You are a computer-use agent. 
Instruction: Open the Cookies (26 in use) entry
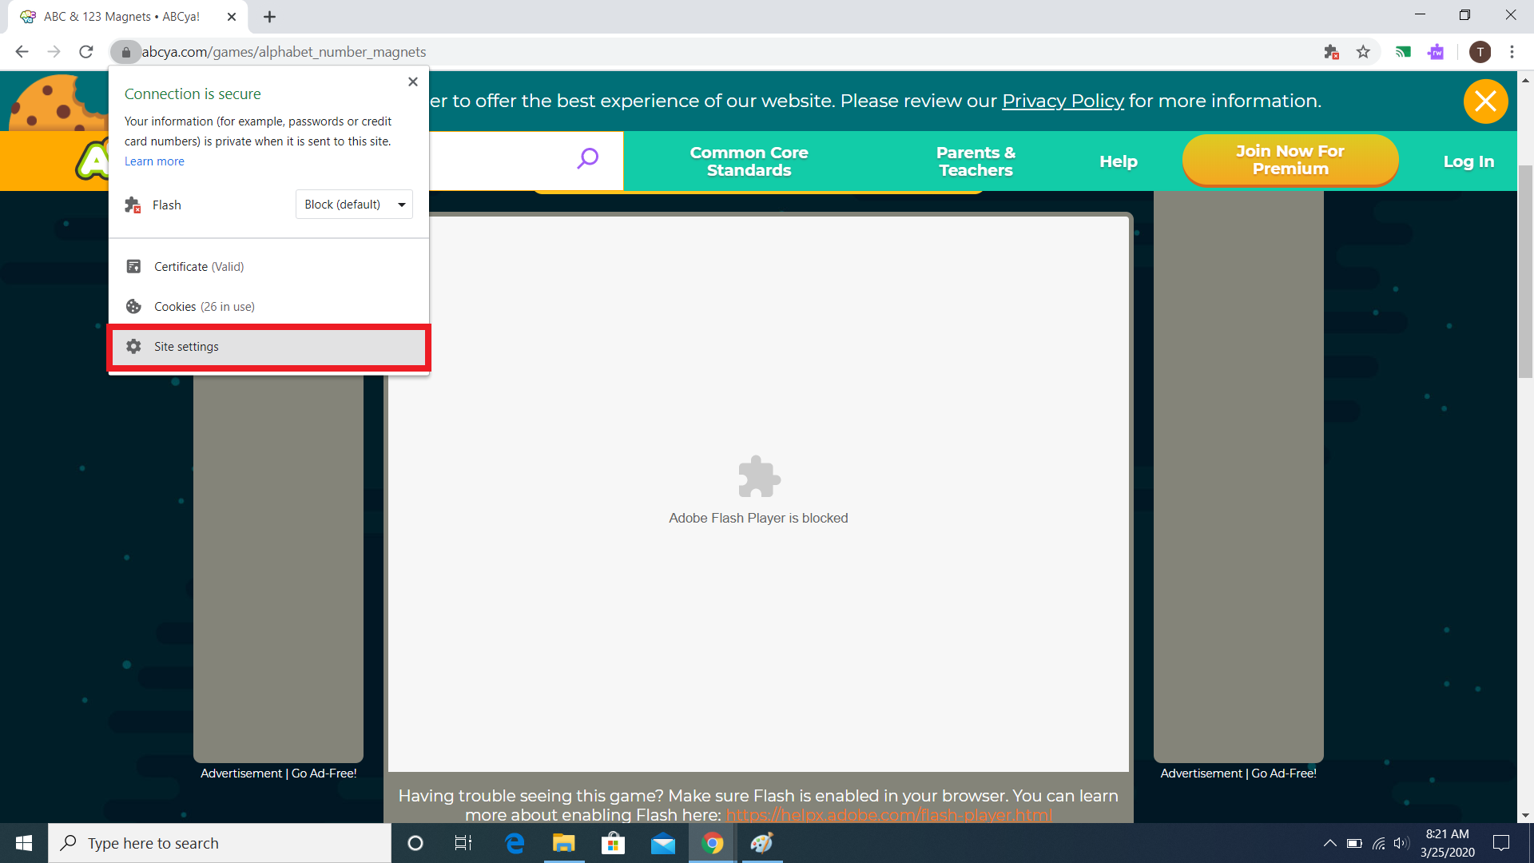coord(204,307)
